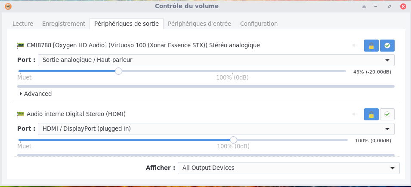This screenshot has width=411, height=187.
Task: Open the HDMI / DisplayPort port dropdown
Action: point(216,129)
